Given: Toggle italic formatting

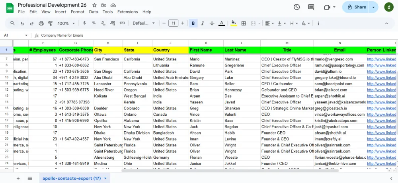Looking at the screenshot, I should click(203, 23).
